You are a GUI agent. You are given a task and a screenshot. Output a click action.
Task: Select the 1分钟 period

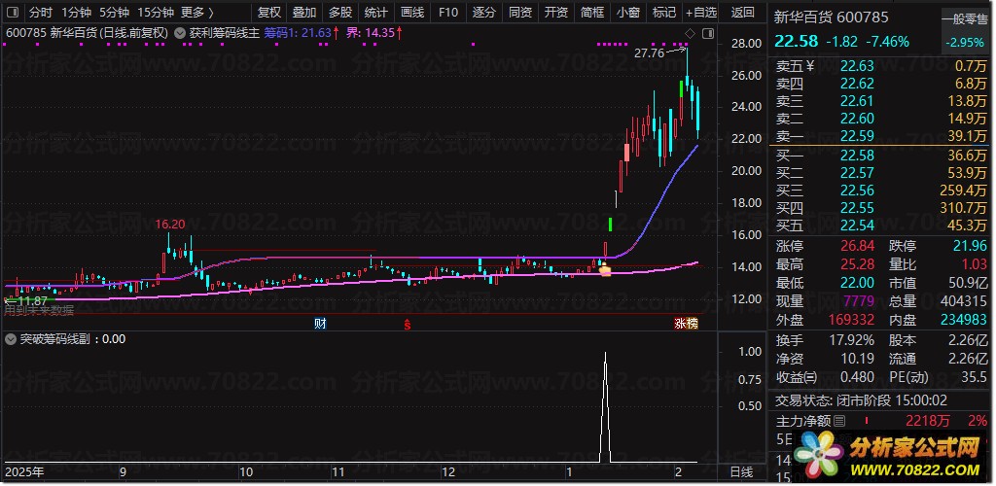click(76, 12)
